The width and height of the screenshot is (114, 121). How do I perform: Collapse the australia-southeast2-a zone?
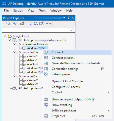[15, 44]
